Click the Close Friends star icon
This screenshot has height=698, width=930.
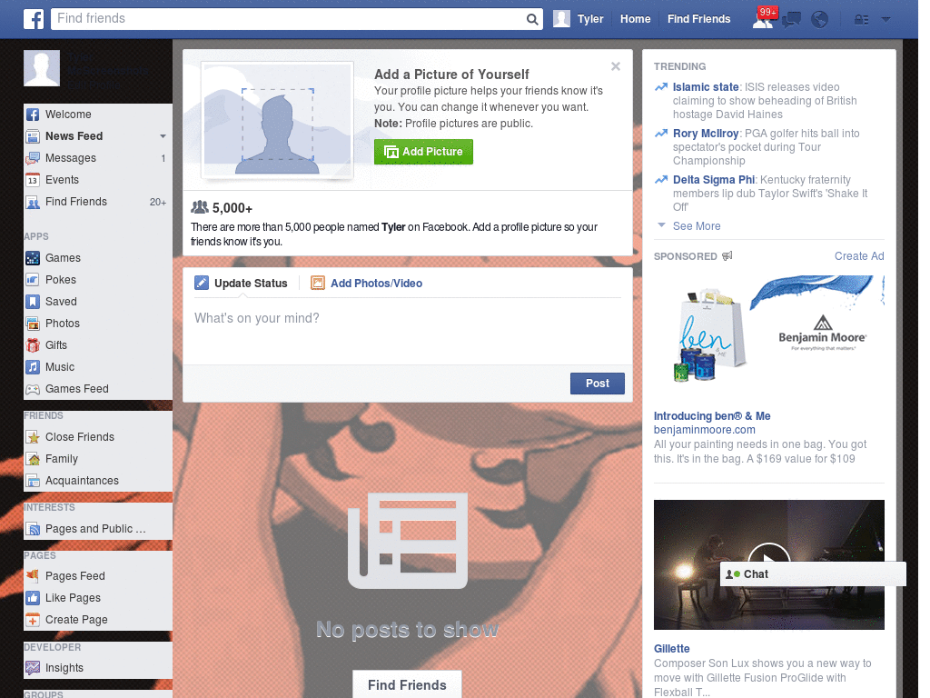click(x=33, y=437)
